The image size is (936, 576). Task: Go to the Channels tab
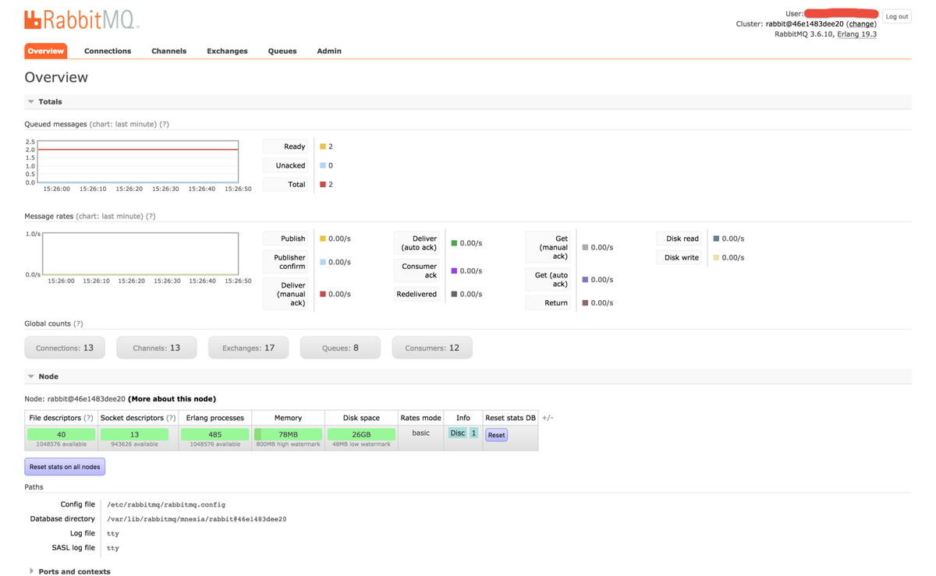point(168,51)
